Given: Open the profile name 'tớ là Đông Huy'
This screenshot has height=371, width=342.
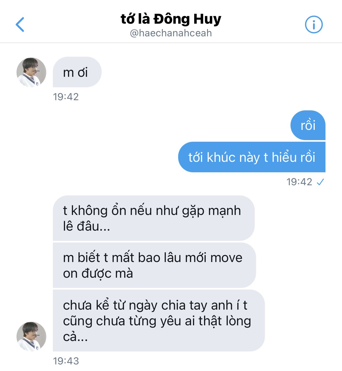Looking at the screenshot, I should pyautogui.click(x=171, y=19).
